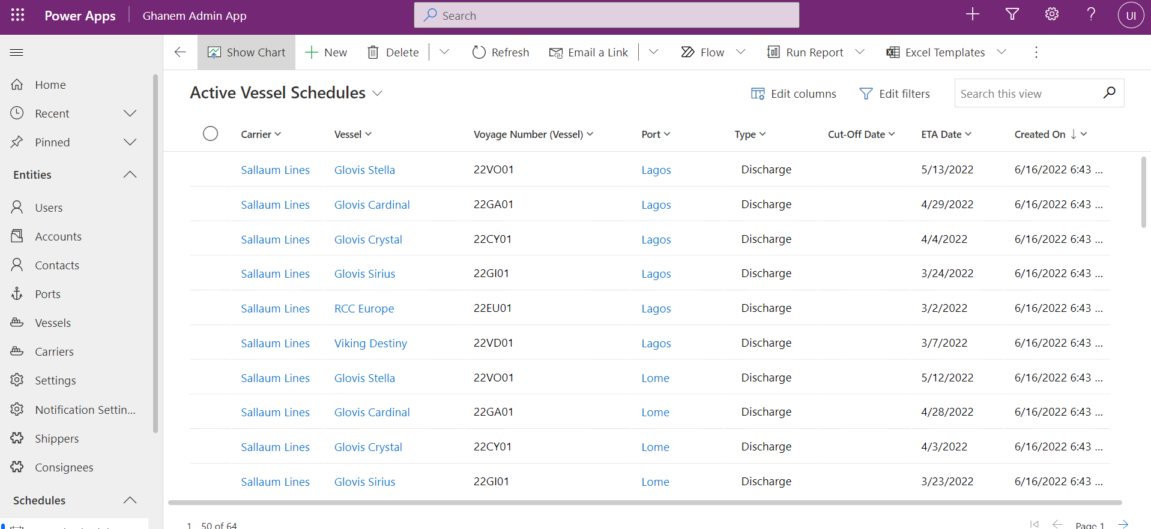This screenshot has width=1151, height=529.
Task: Expand the Excel Templates dropdown chevron
Action: [x=1001, y=52]
